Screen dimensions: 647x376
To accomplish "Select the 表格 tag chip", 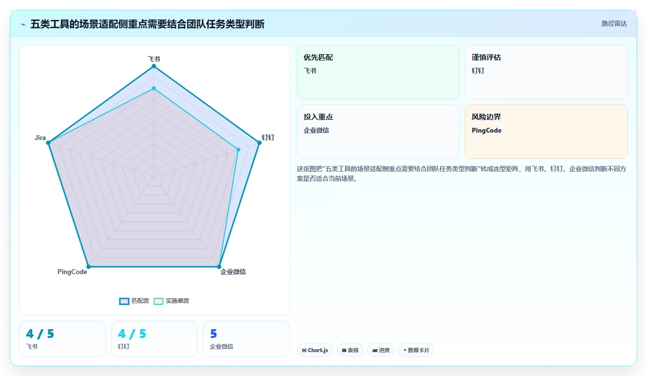I will pyautogui.click(x=350, y=350).
